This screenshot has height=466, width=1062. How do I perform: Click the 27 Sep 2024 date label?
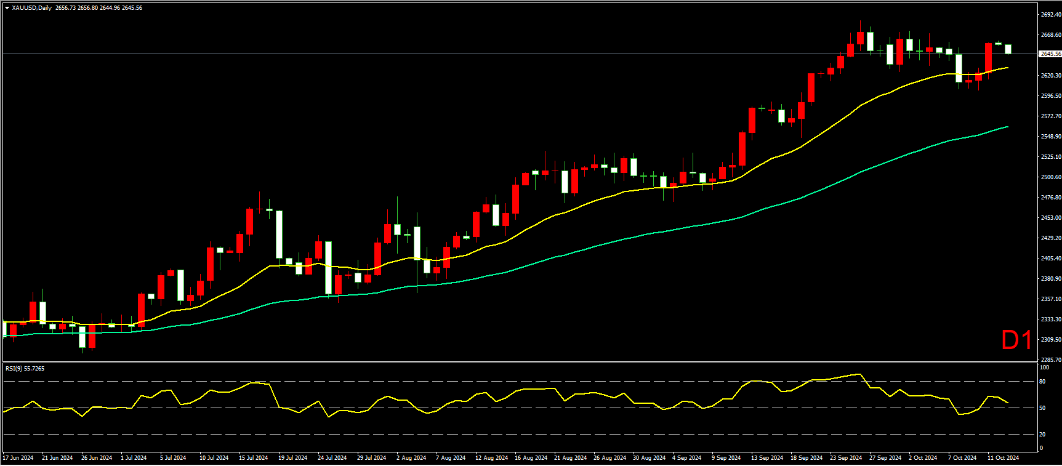click(x=885, y=458)
